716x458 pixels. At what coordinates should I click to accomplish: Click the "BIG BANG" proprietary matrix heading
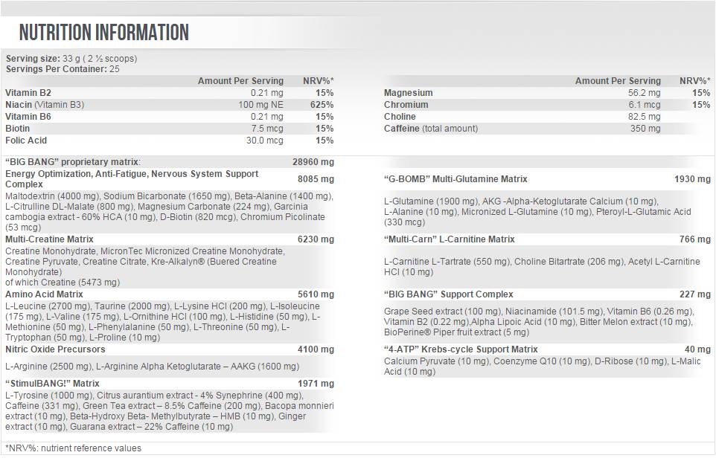pyautogui.click(x=72, y=161)
